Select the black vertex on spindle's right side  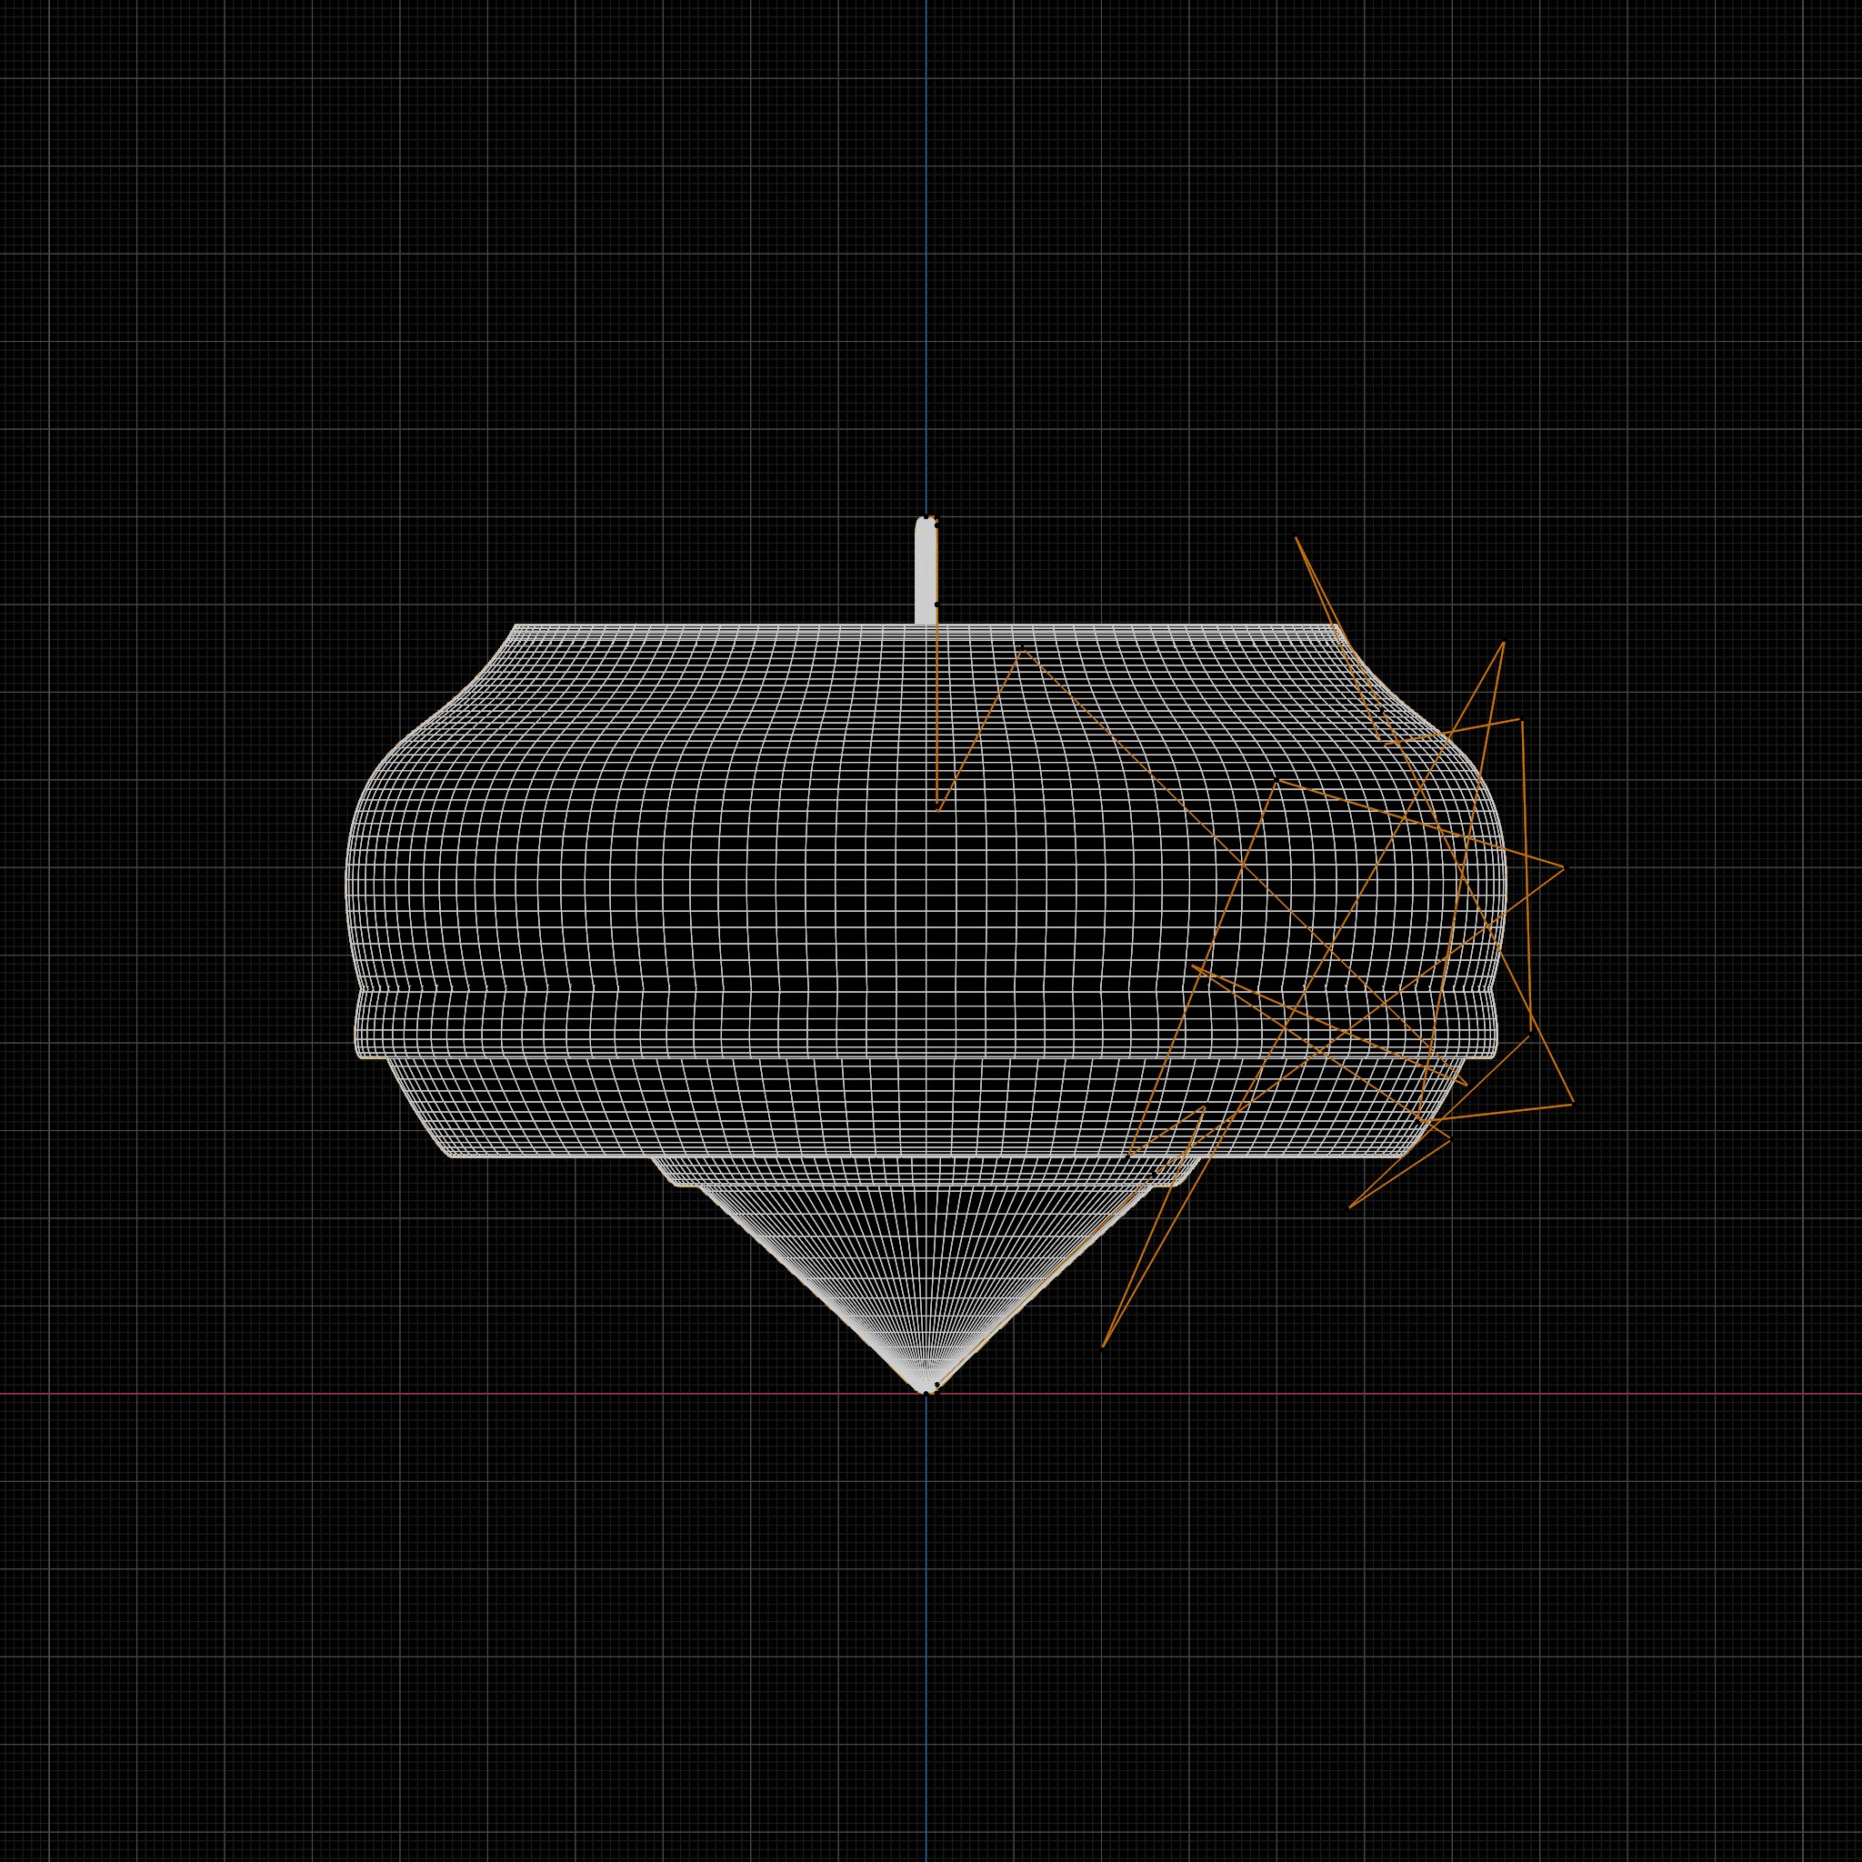[x=936, y=605]
